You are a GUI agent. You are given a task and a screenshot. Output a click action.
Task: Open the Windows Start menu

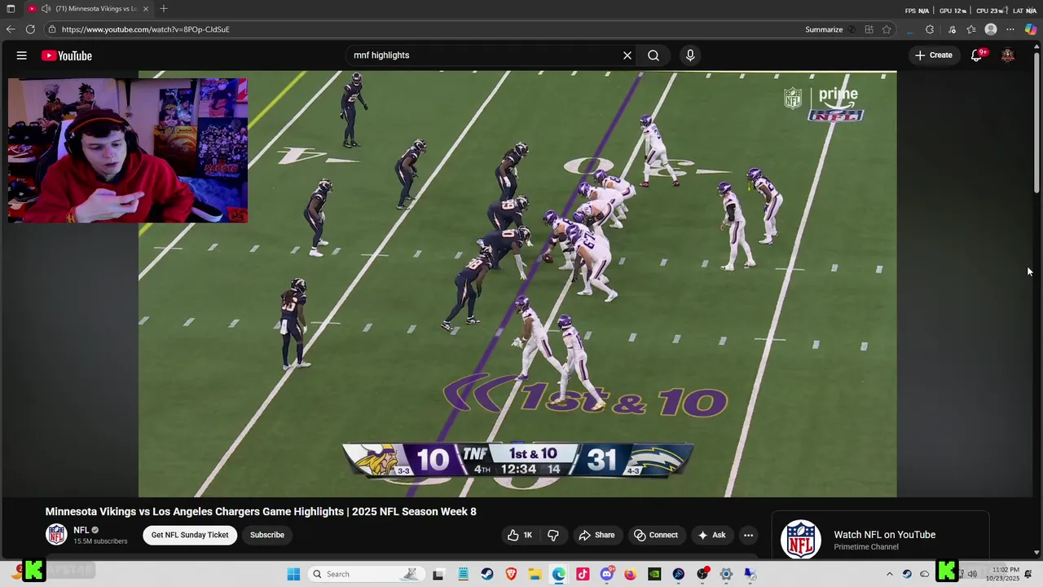pos(293,574)
